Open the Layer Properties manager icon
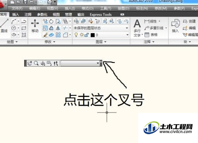 pos(76,21)
